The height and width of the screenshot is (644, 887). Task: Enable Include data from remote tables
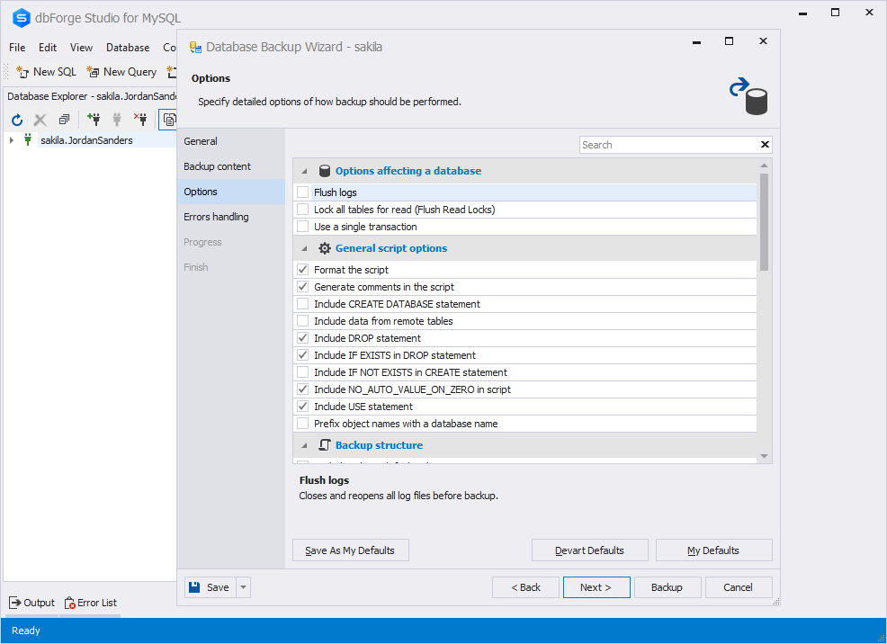[x=303, y=320]
